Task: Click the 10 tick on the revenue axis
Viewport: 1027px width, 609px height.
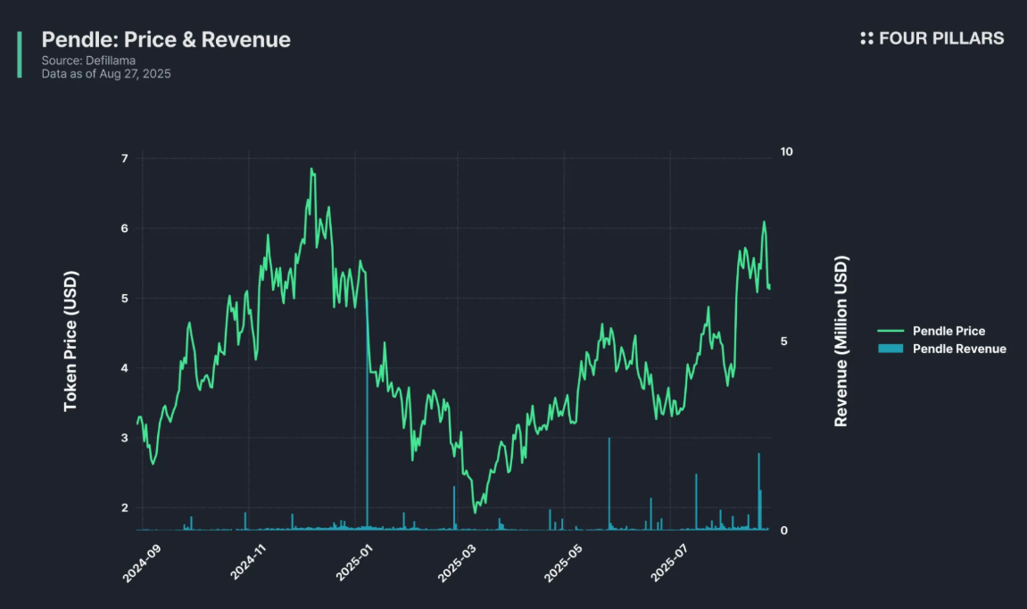Action: point(786,152)
